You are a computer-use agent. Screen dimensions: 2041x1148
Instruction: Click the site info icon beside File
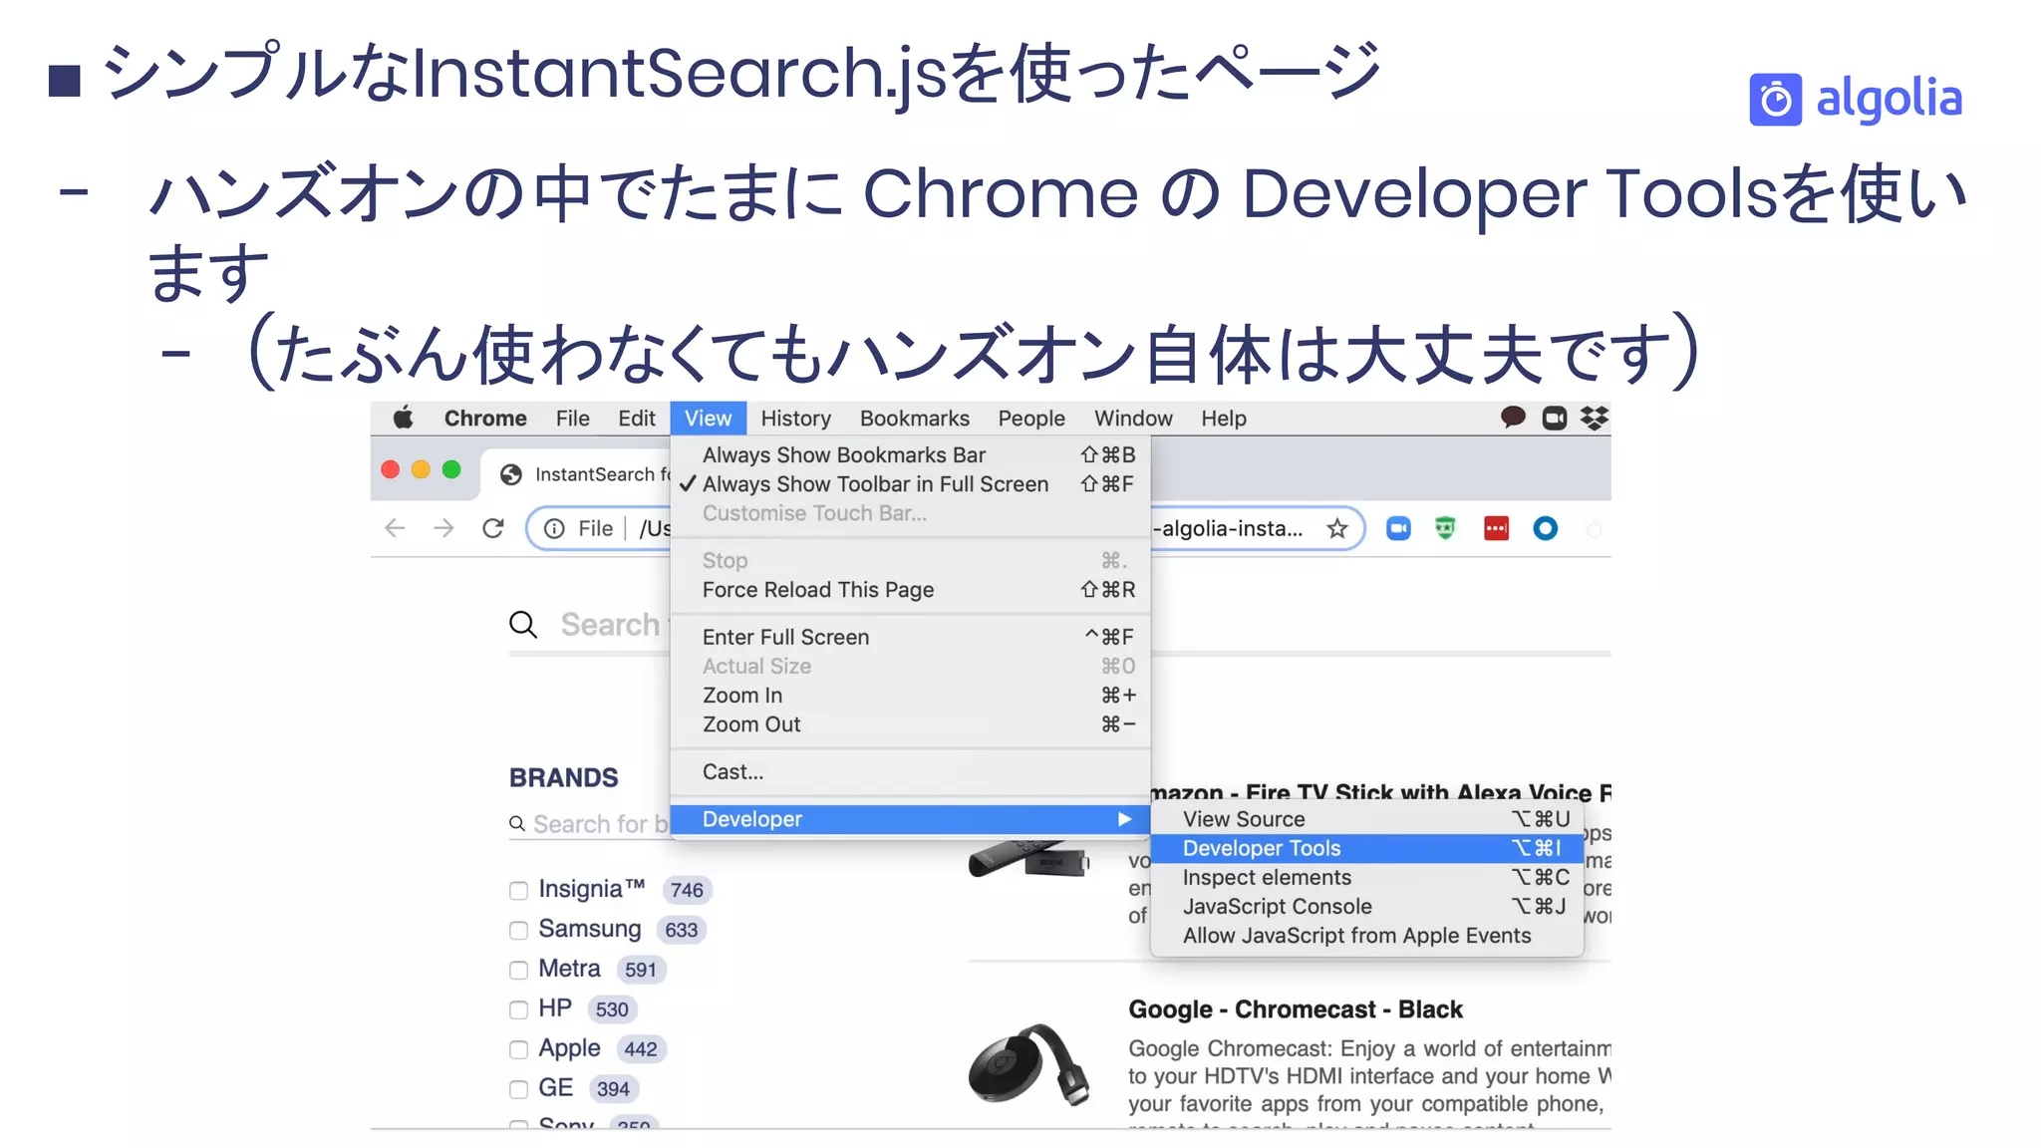click(554, 528)
